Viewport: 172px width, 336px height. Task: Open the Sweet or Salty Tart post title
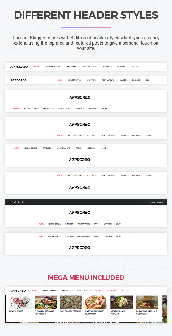pyautogui.click(x=95, y=312)
